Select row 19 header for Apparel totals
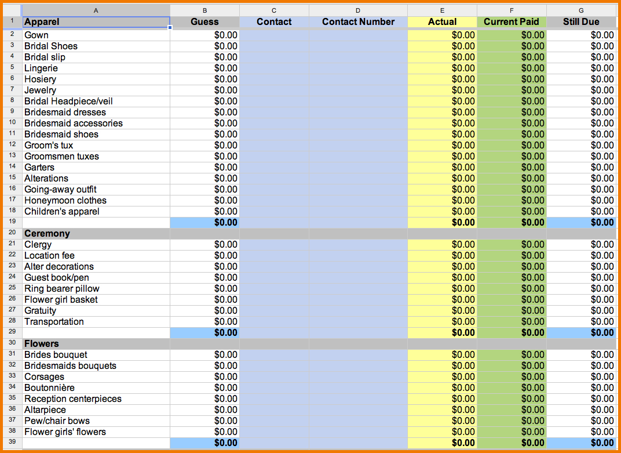The width and height of the screenshot is (621, 453). [12, 222]
